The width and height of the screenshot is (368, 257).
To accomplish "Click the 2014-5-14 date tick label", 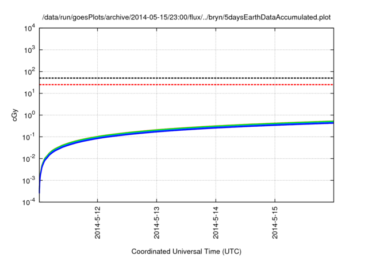I will (216, 223).
